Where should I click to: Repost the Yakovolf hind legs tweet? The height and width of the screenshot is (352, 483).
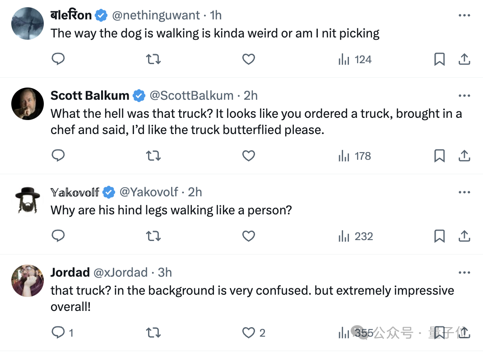pyautogui.click(x=153, y=236)
